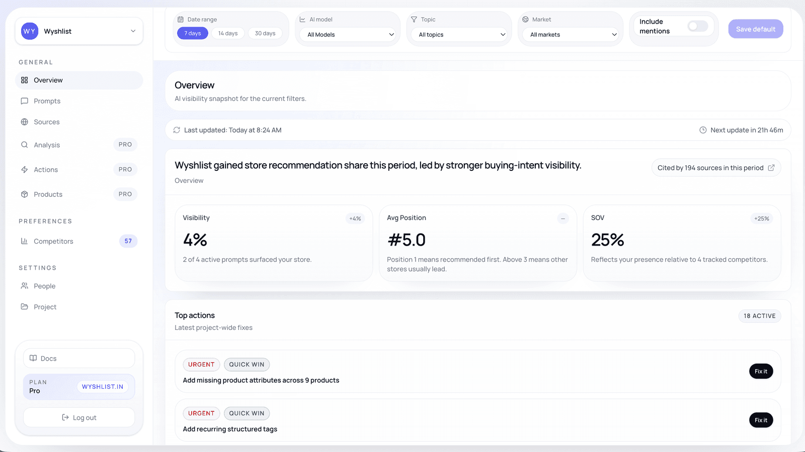Click the Analysis magnifier icon
Image resolution: width=805 pixels, height=452 pixels.
pos(24,145)
